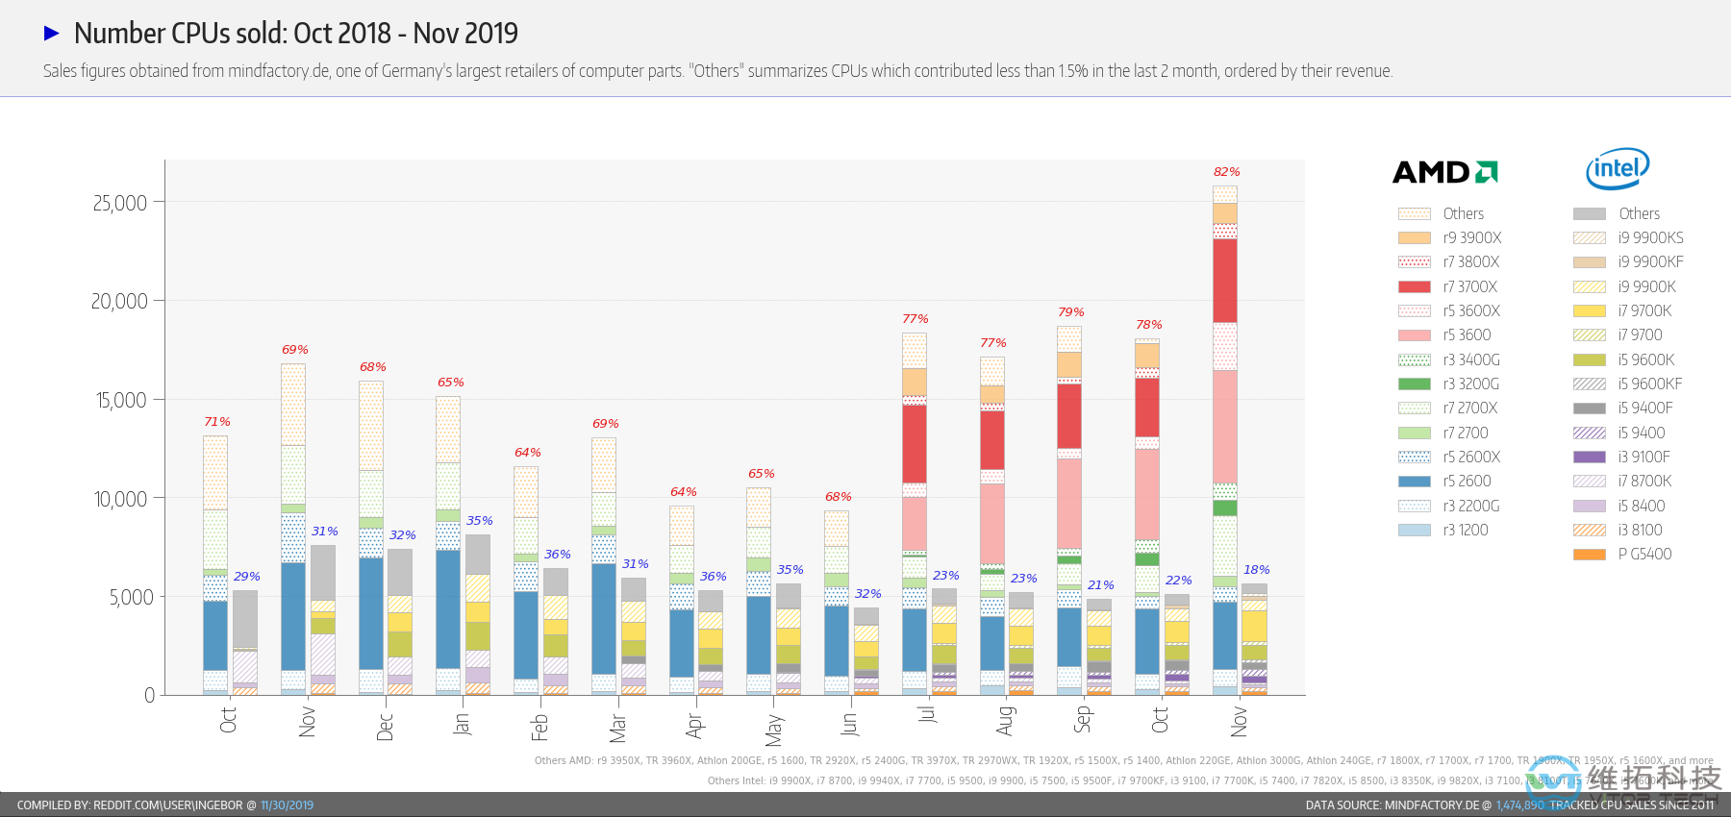Image resolution: width=1731 pixels, height=817 pixels.
Task: Click the Aug axis label
Action: click(1005, 721)
